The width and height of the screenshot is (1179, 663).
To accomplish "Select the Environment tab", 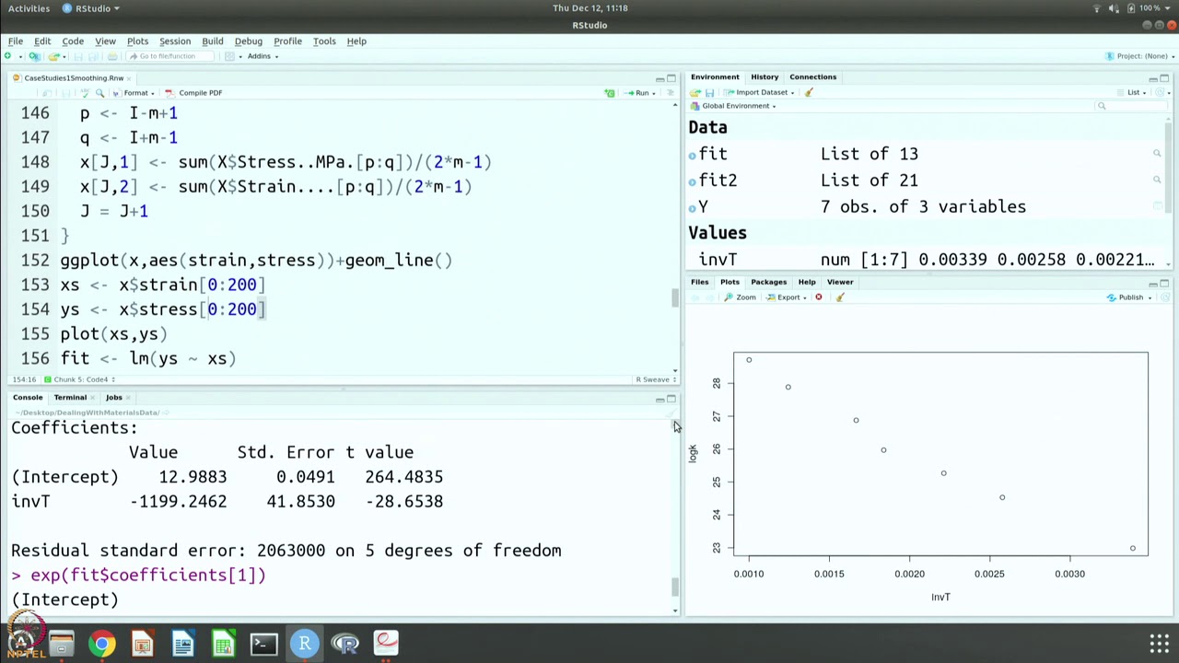I will coord(715,76).
